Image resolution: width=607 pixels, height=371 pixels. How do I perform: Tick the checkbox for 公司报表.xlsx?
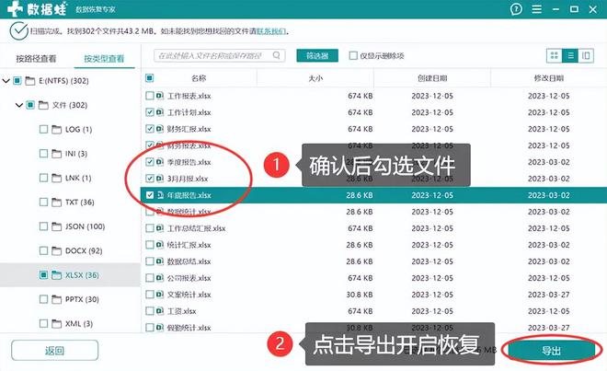click(x=150, y=278)
